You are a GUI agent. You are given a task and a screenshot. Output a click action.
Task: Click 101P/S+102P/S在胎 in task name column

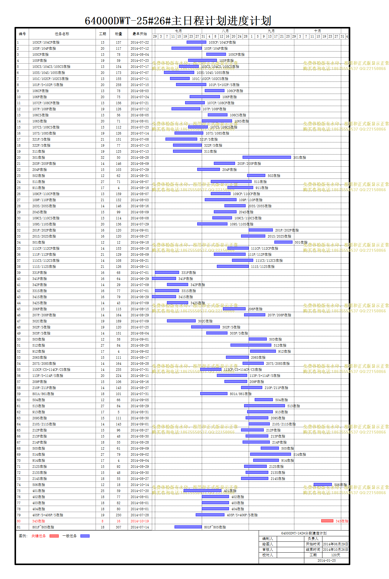48,85
